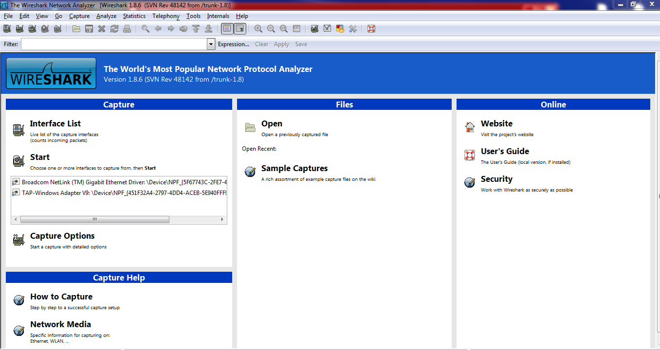Click the Apply filter button
Screen dimensions: 660x350
click(282, 44)
